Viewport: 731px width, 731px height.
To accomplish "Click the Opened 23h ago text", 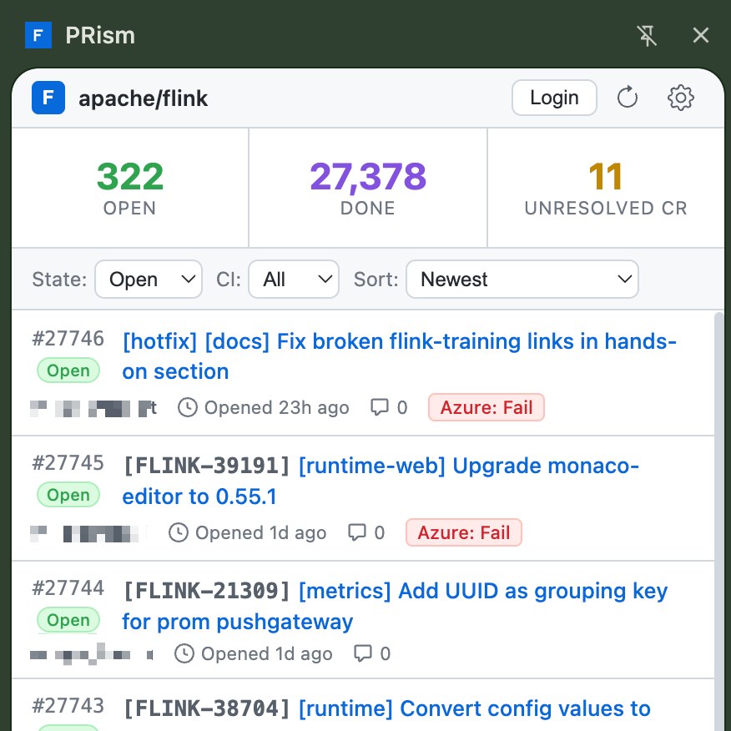I will pyautogui.click(x=277, y=407).
